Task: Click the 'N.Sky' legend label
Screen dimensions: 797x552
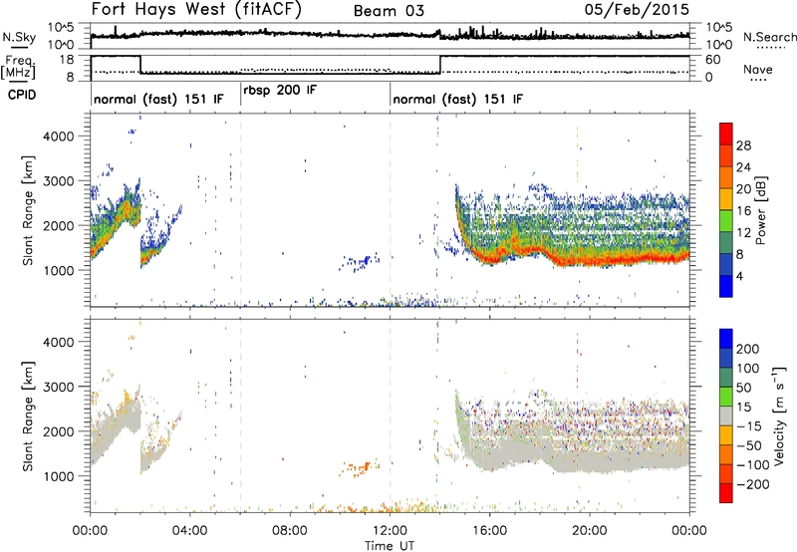Action: click(19, 37)
